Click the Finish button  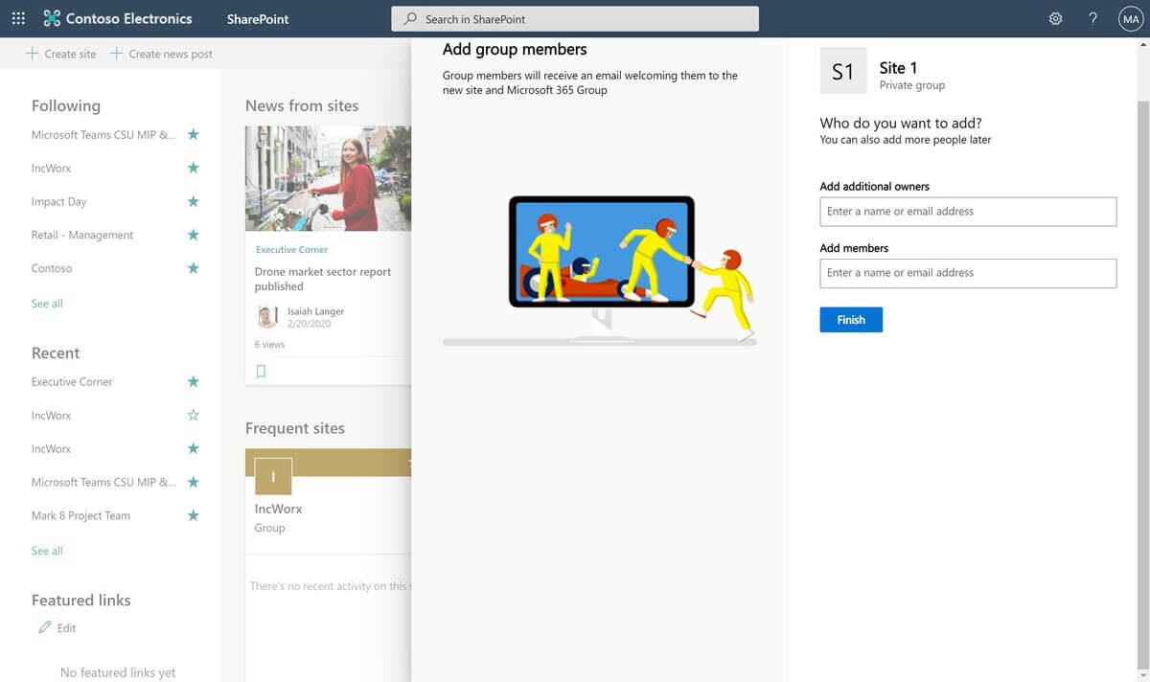pyautogui.click(x=851, y=320)
